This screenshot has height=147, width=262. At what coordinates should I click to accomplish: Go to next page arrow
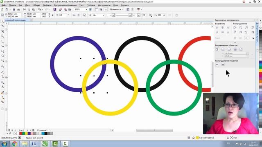point(28,130)
